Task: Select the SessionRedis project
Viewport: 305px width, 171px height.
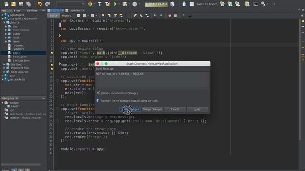Action: pos(17,79)
